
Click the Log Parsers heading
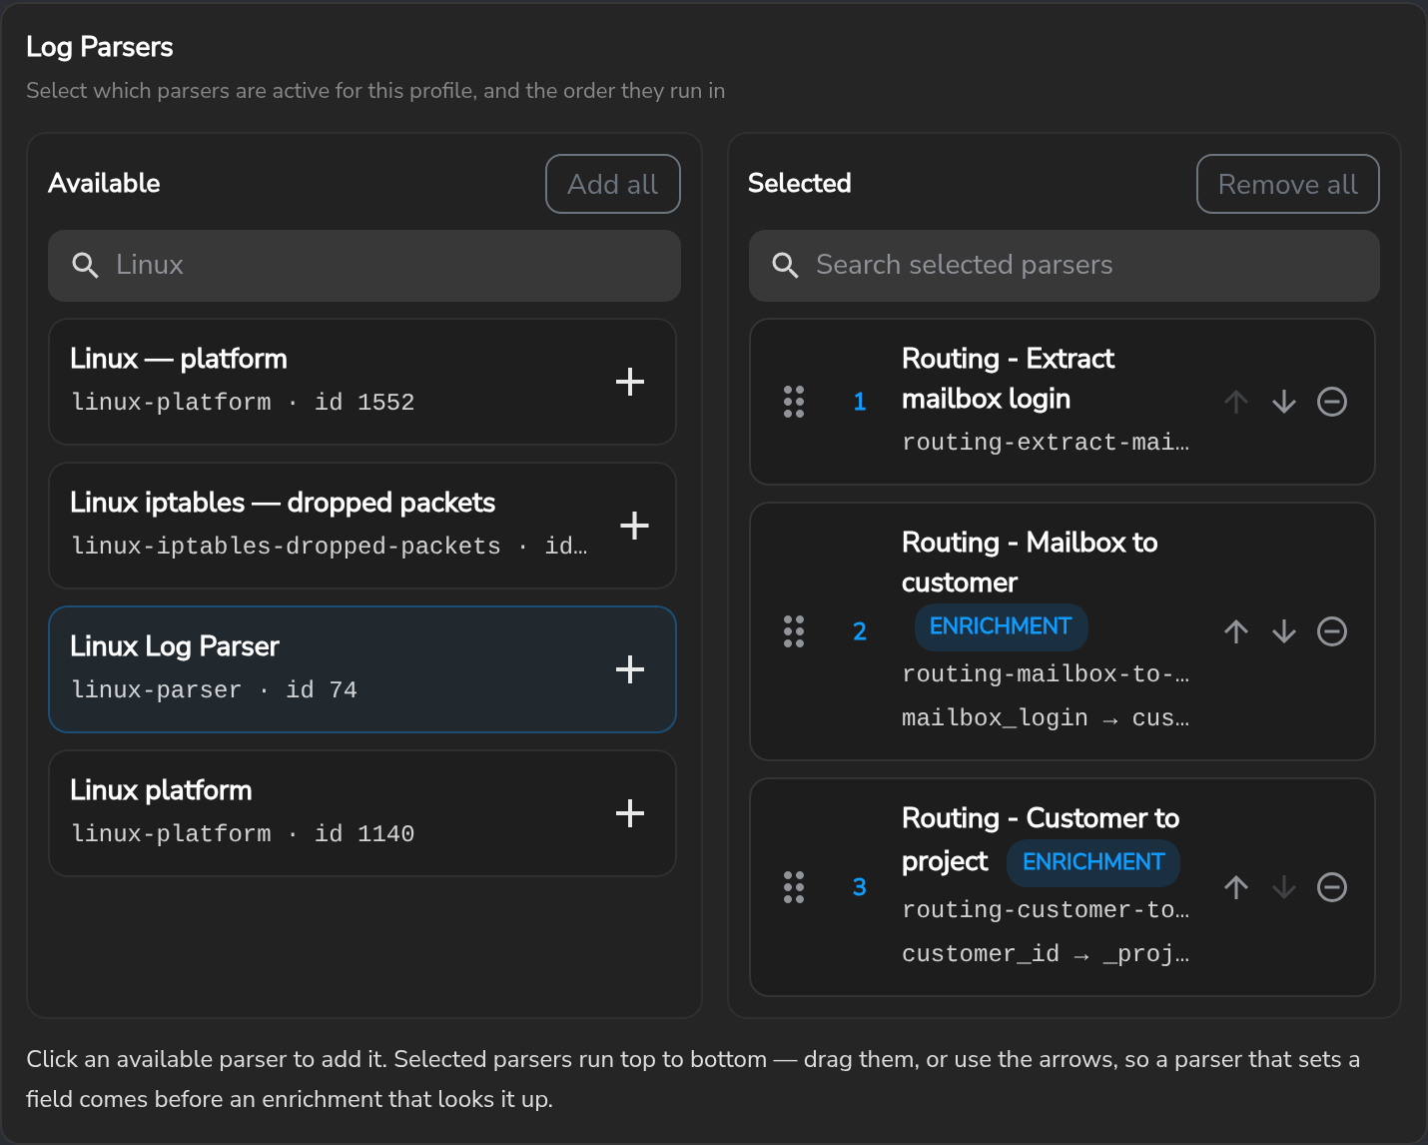tap(100, 47)
